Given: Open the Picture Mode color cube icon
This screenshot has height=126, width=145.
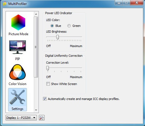Looking at the screenshot, I should 18,22.
